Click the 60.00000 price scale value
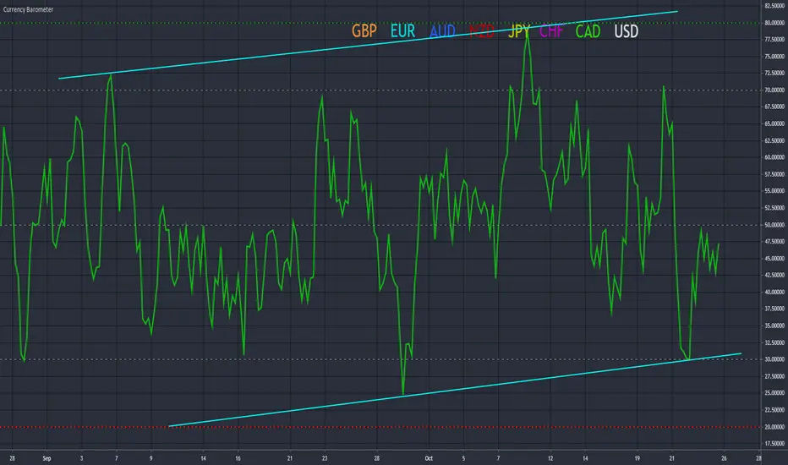 774,157
